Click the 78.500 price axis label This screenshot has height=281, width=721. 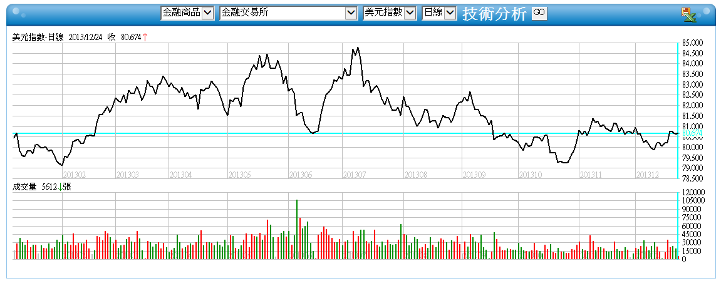(692, 178)
